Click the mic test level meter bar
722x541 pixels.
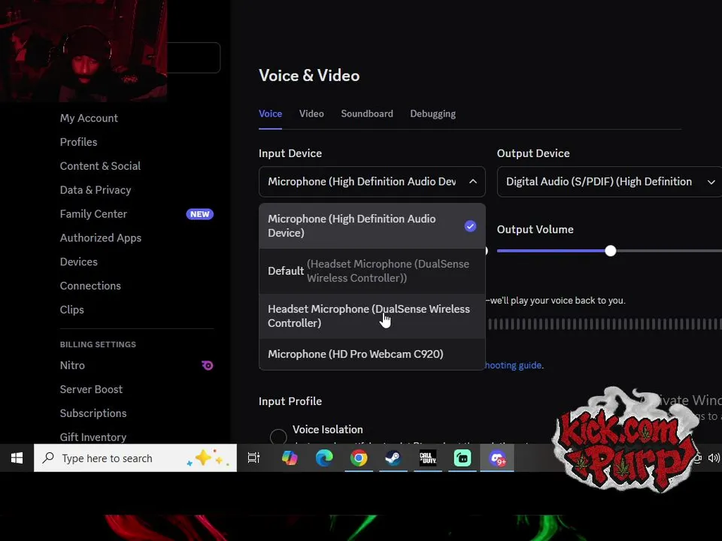click(x=605, y=325)
